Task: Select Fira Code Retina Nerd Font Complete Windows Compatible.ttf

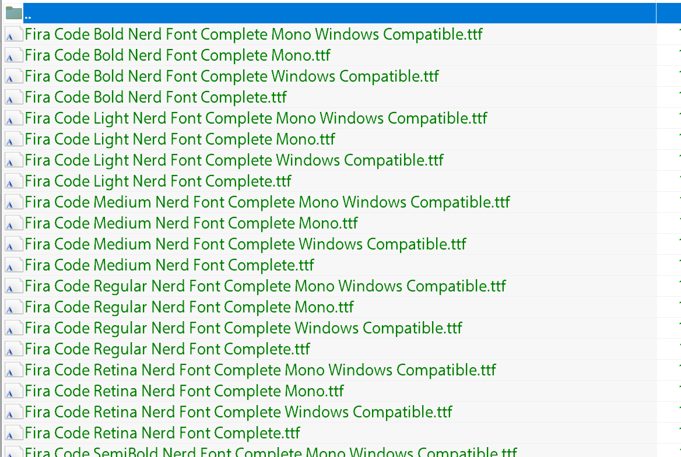Action: [x=238, y=412]
